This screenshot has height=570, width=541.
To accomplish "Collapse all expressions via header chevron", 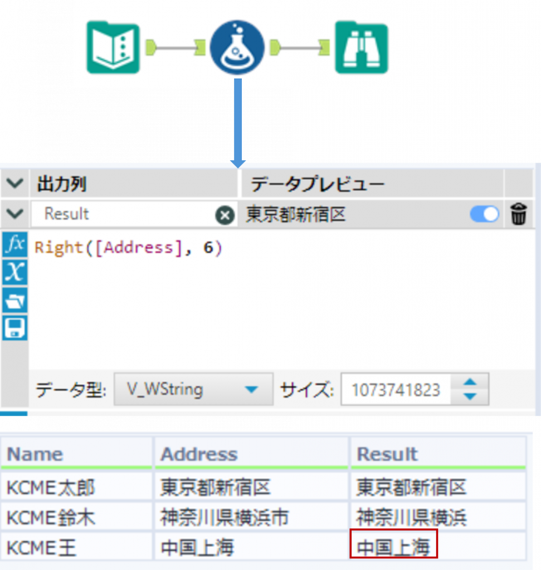I will [15, 184].
